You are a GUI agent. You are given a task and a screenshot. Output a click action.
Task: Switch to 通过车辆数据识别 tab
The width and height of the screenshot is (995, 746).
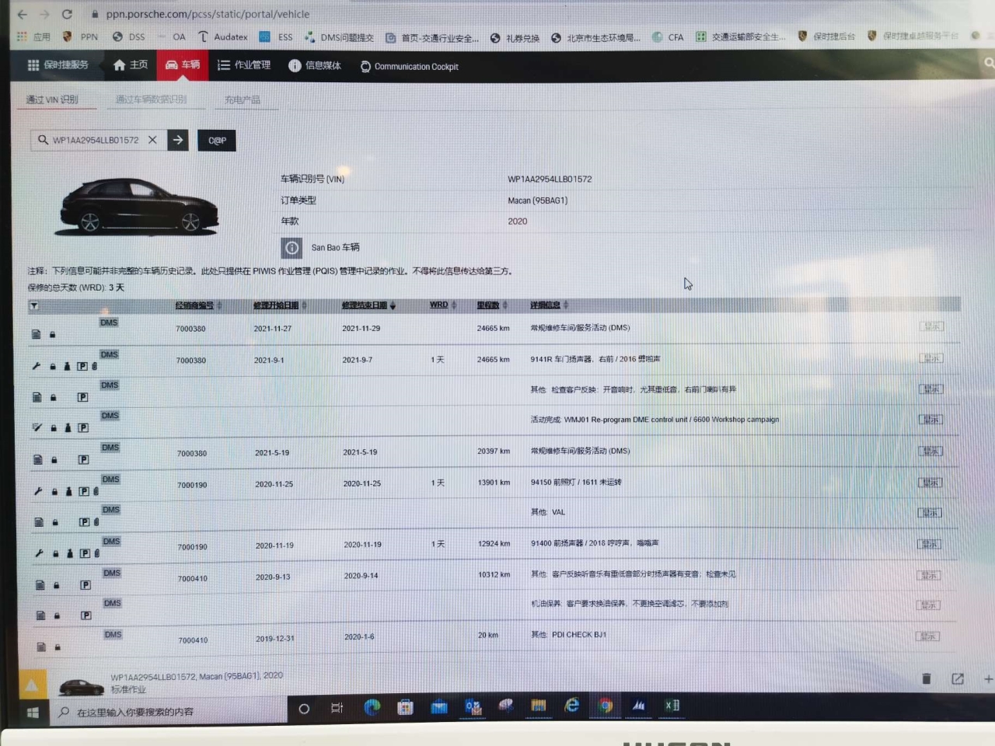click(151, 99)
